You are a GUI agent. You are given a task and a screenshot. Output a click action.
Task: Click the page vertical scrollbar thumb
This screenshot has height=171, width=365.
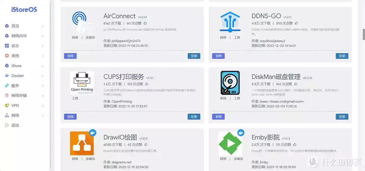click(x=364, y=34)
